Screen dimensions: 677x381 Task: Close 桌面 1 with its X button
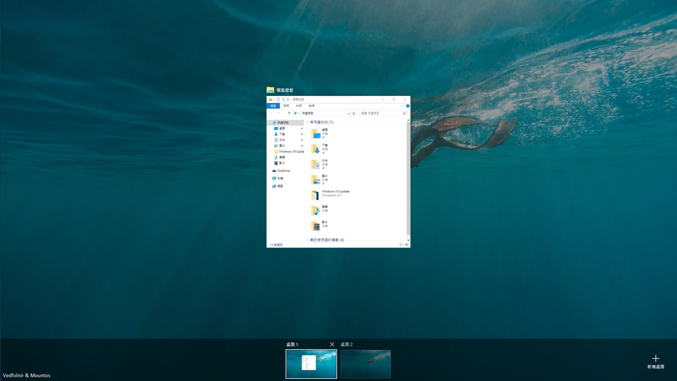[x=332, y=344]
